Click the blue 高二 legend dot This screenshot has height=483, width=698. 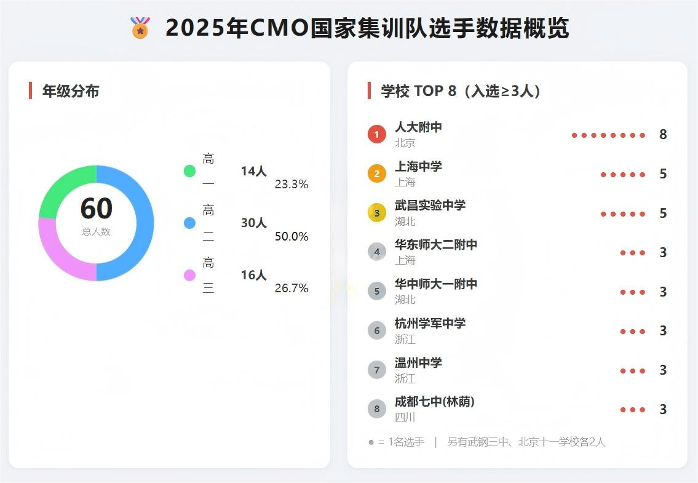[189, 223]
